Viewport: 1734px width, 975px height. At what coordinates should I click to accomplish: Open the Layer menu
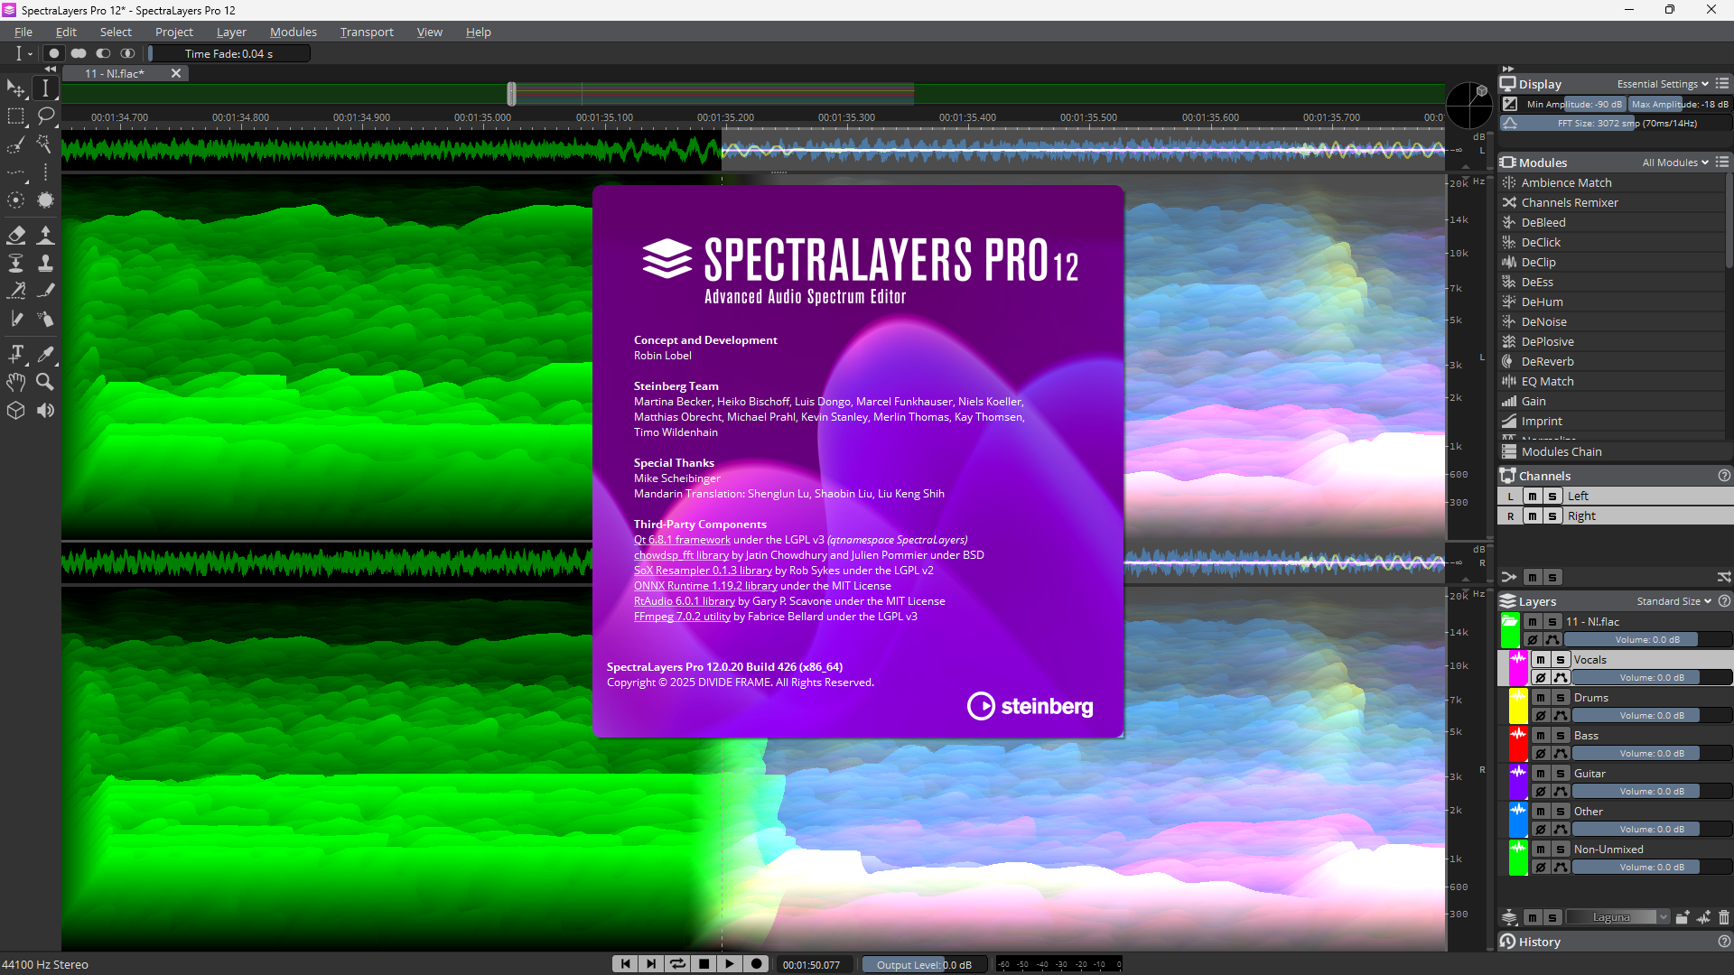click(x=231, y=32)
